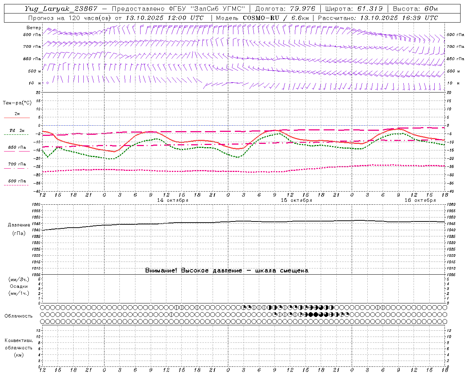Click the "Конвективн." convective cloud label

point(19,341)
